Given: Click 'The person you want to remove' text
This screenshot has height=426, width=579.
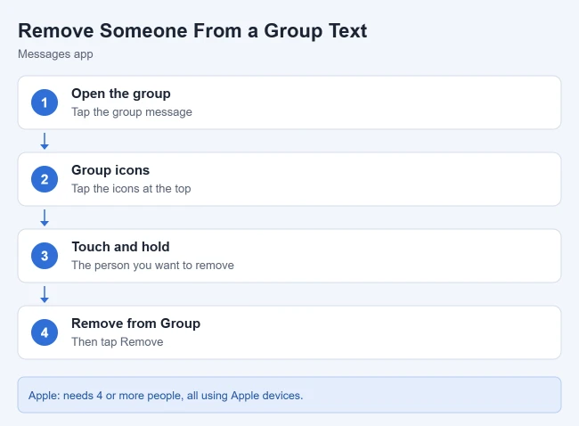Looking at the screenshot, I should 152,266.
